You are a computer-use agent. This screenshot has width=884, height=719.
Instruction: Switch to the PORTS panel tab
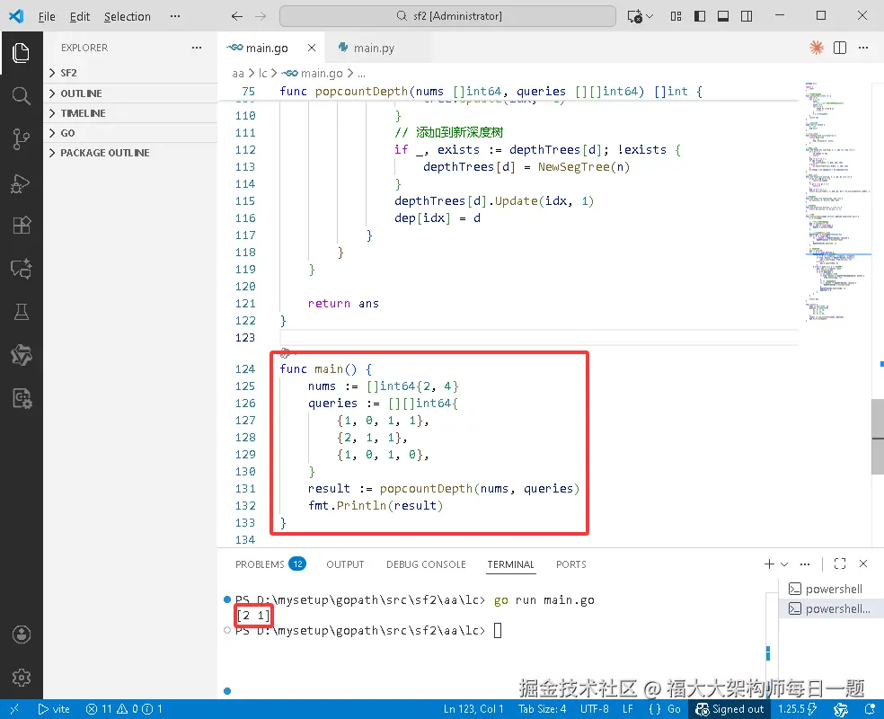(571, 564)
